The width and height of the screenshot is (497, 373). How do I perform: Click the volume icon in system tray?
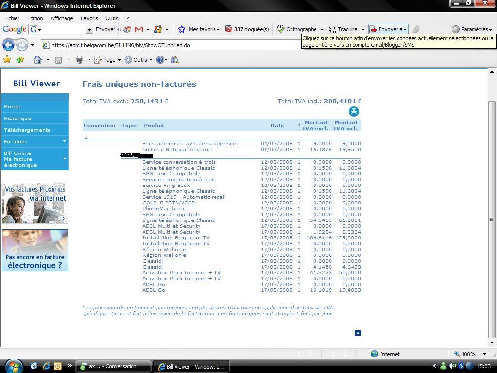[x=452, y=366]
